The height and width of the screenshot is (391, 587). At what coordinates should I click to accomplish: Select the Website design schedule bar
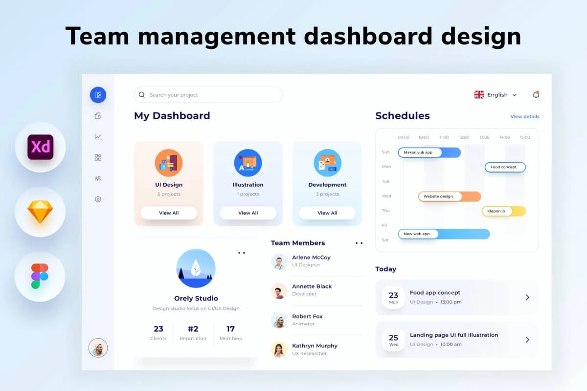coord(449,196)
